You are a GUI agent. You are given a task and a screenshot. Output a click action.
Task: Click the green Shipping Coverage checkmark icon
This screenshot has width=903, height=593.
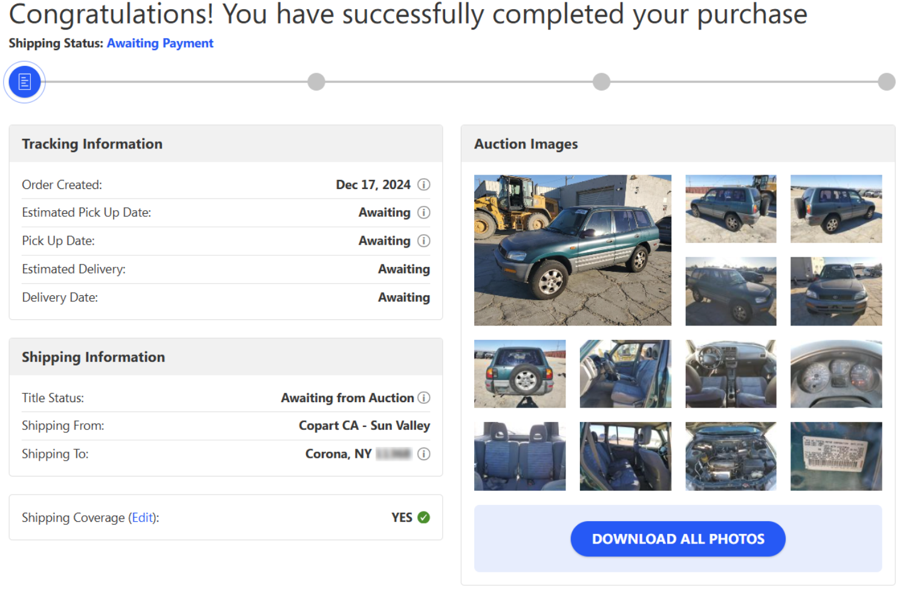click(x=424, y=518)
